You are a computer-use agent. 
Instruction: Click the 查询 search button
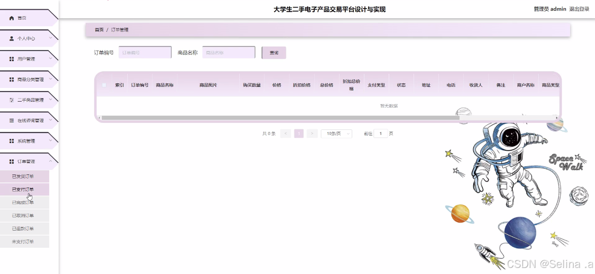(x=274, y=53)
